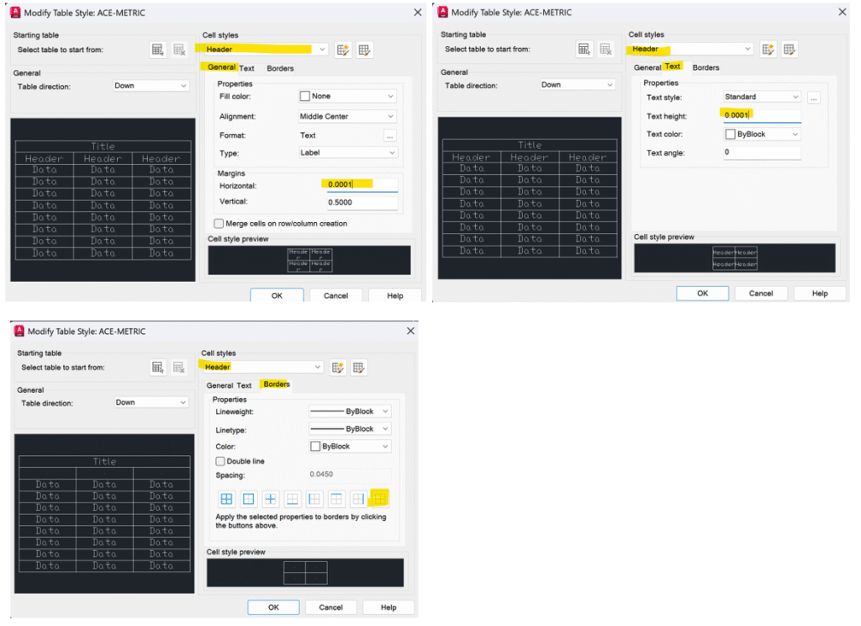Click OK in the Text-tab dialog
This screenshot has width=861, height=626.
tap(702, 294)
